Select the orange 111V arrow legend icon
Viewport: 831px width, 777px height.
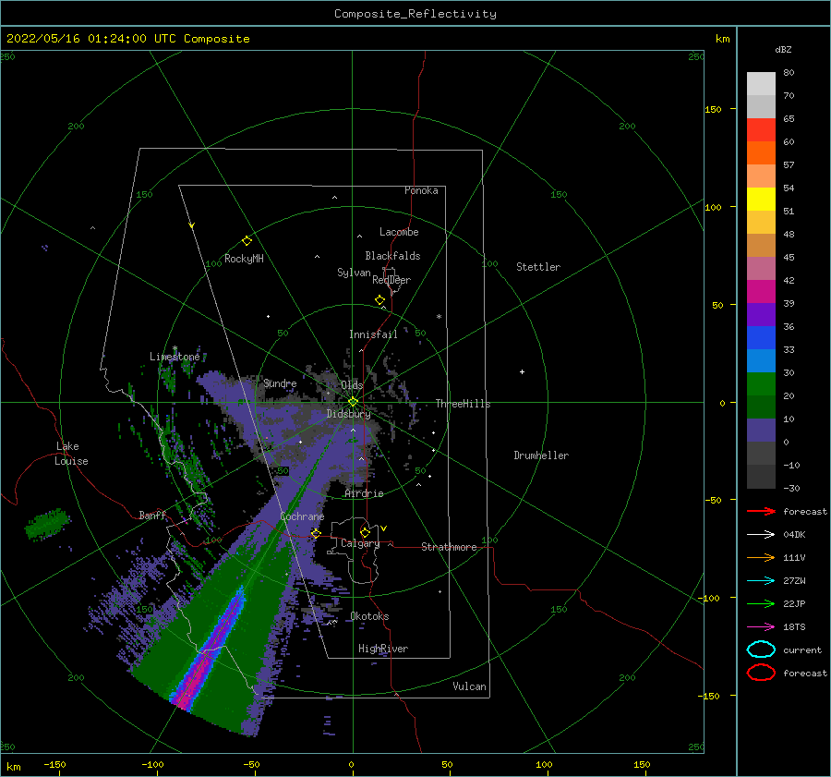pos(761,557)
